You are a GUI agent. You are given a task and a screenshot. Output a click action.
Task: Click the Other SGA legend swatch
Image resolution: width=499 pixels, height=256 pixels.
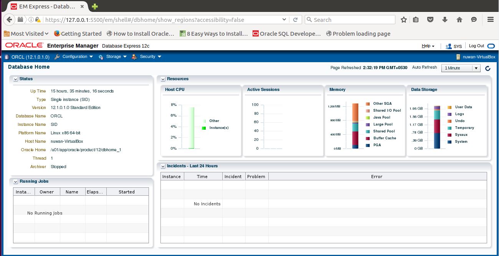click(368, 104)
